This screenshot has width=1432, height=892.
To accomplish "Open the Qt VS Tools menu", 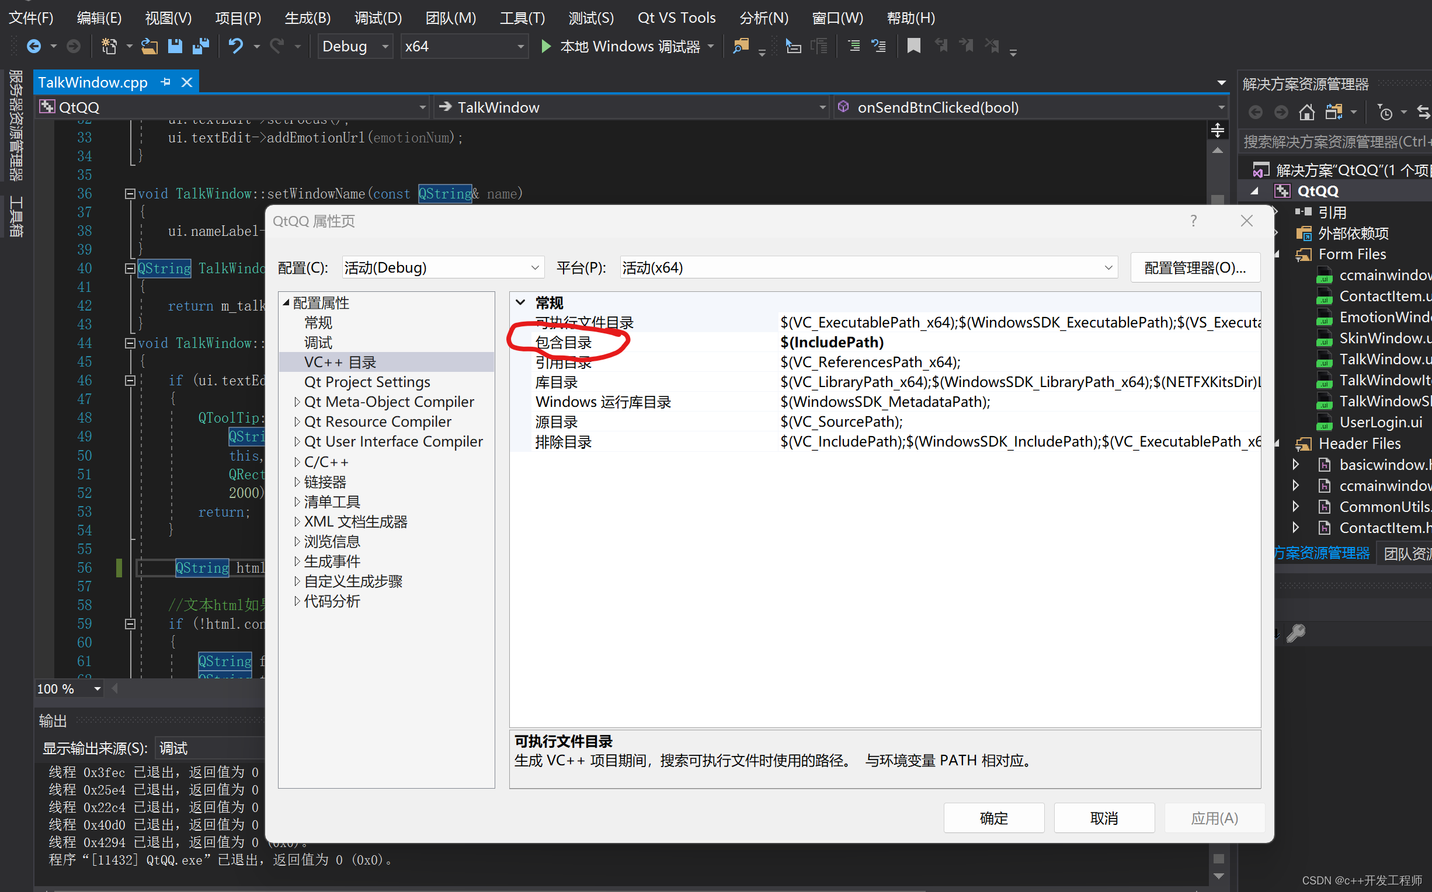I will click(x=676, y=18).
